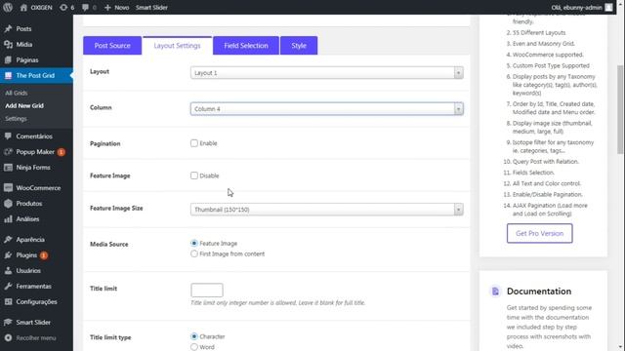Check the Feature Image Disable checkbox
The image size is (625, 351).
click(x=194, y=175)
